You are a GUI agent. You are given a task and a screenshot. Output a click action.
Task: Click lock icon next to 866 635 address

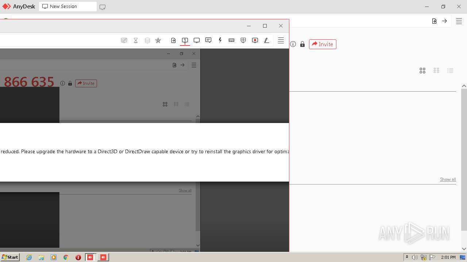[x=70, y=83]
